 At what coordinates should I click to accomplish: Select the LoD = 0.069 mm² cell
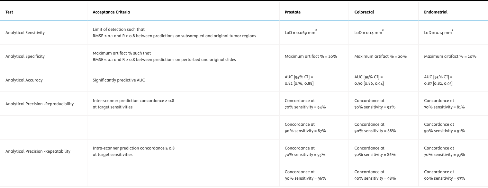[301, 33]
